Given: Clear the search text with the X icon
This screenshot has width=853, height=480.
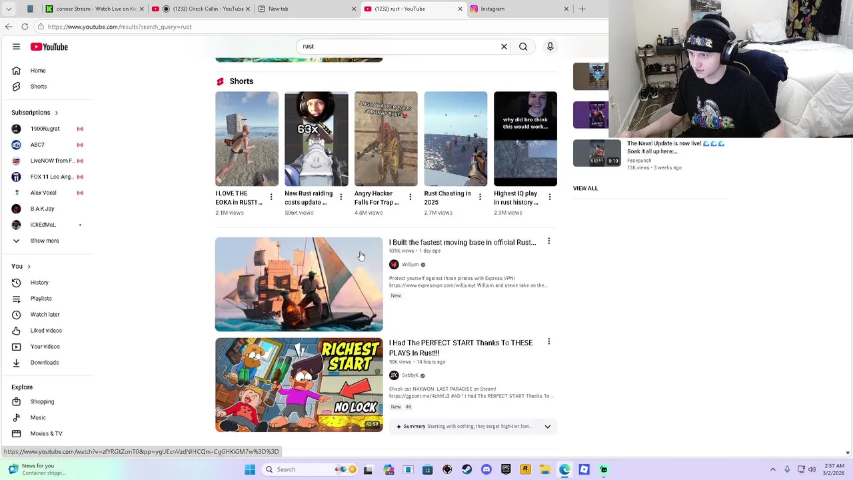Looking at the screenshot, I should (x=504, y=47).
